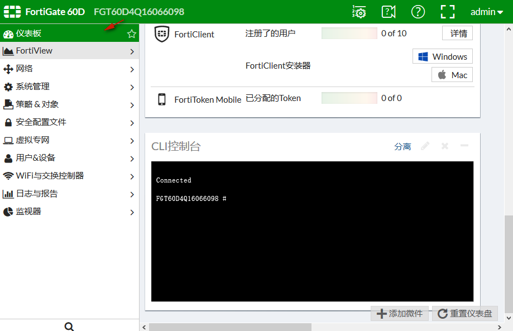Open the 用户&设备 menu
The height and width of the screenshot is (331, 513).
point(69,158)
